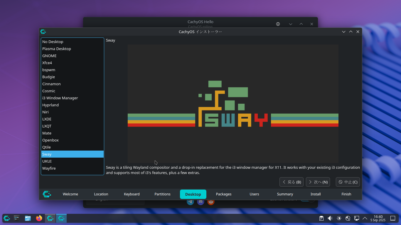Go to the Finish step

(346, 194)
